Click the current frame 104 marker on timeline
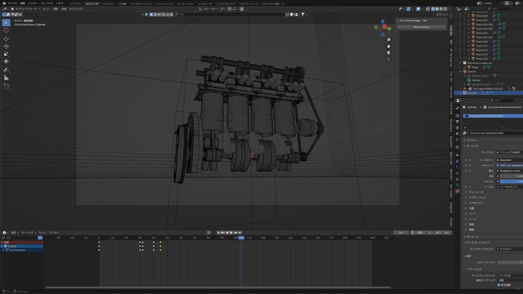 pyautogui.click(x=241, y=238)
